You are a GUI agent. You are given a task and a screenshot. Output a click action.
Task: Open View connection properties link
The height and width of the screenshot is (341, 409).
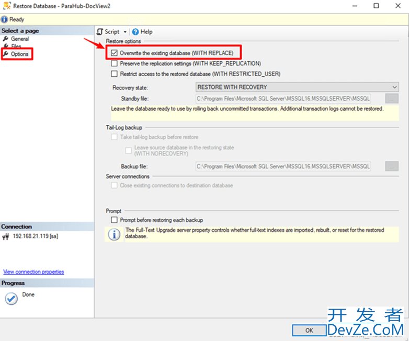(33, 272)
